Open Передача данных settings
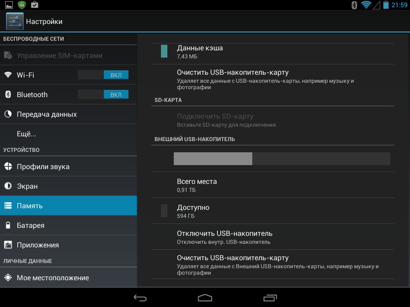This screenshot has height=307, width=410. [x=46, y=114]
